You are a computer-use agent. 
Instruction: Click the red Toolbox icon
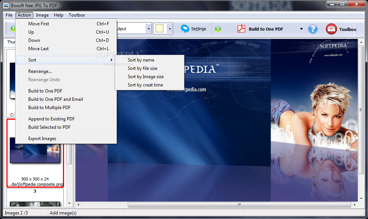point(331,29)
